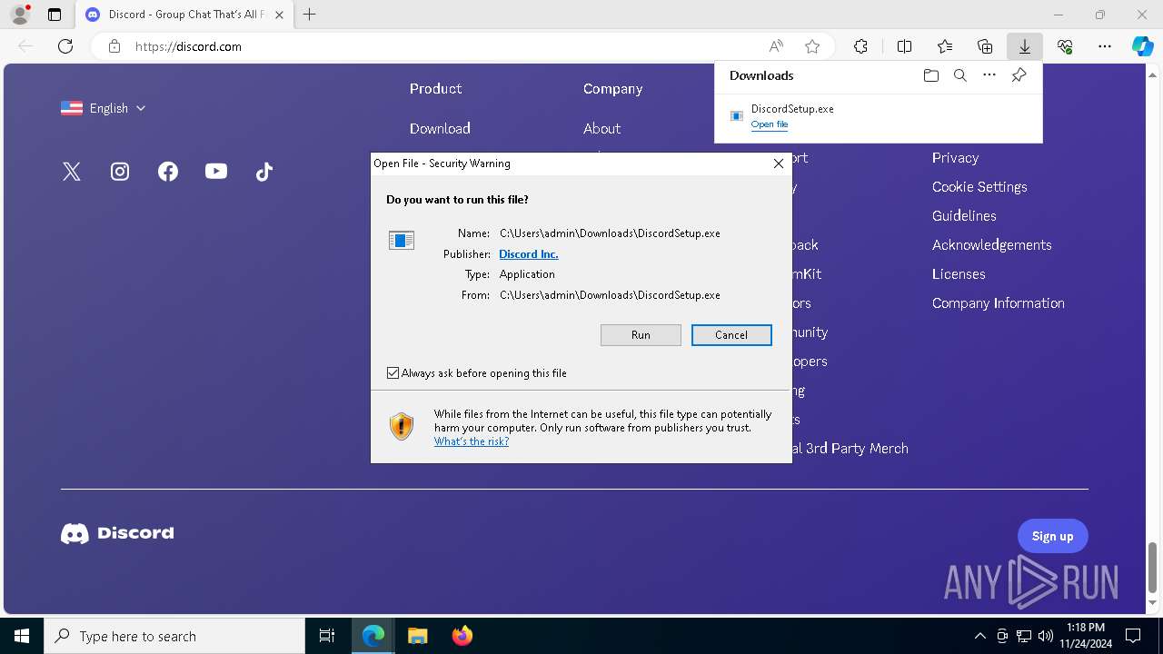The height and width of the screenshot is (654, 1163).
Task: Open the Read aloud icon
Action: click(776, 46)
